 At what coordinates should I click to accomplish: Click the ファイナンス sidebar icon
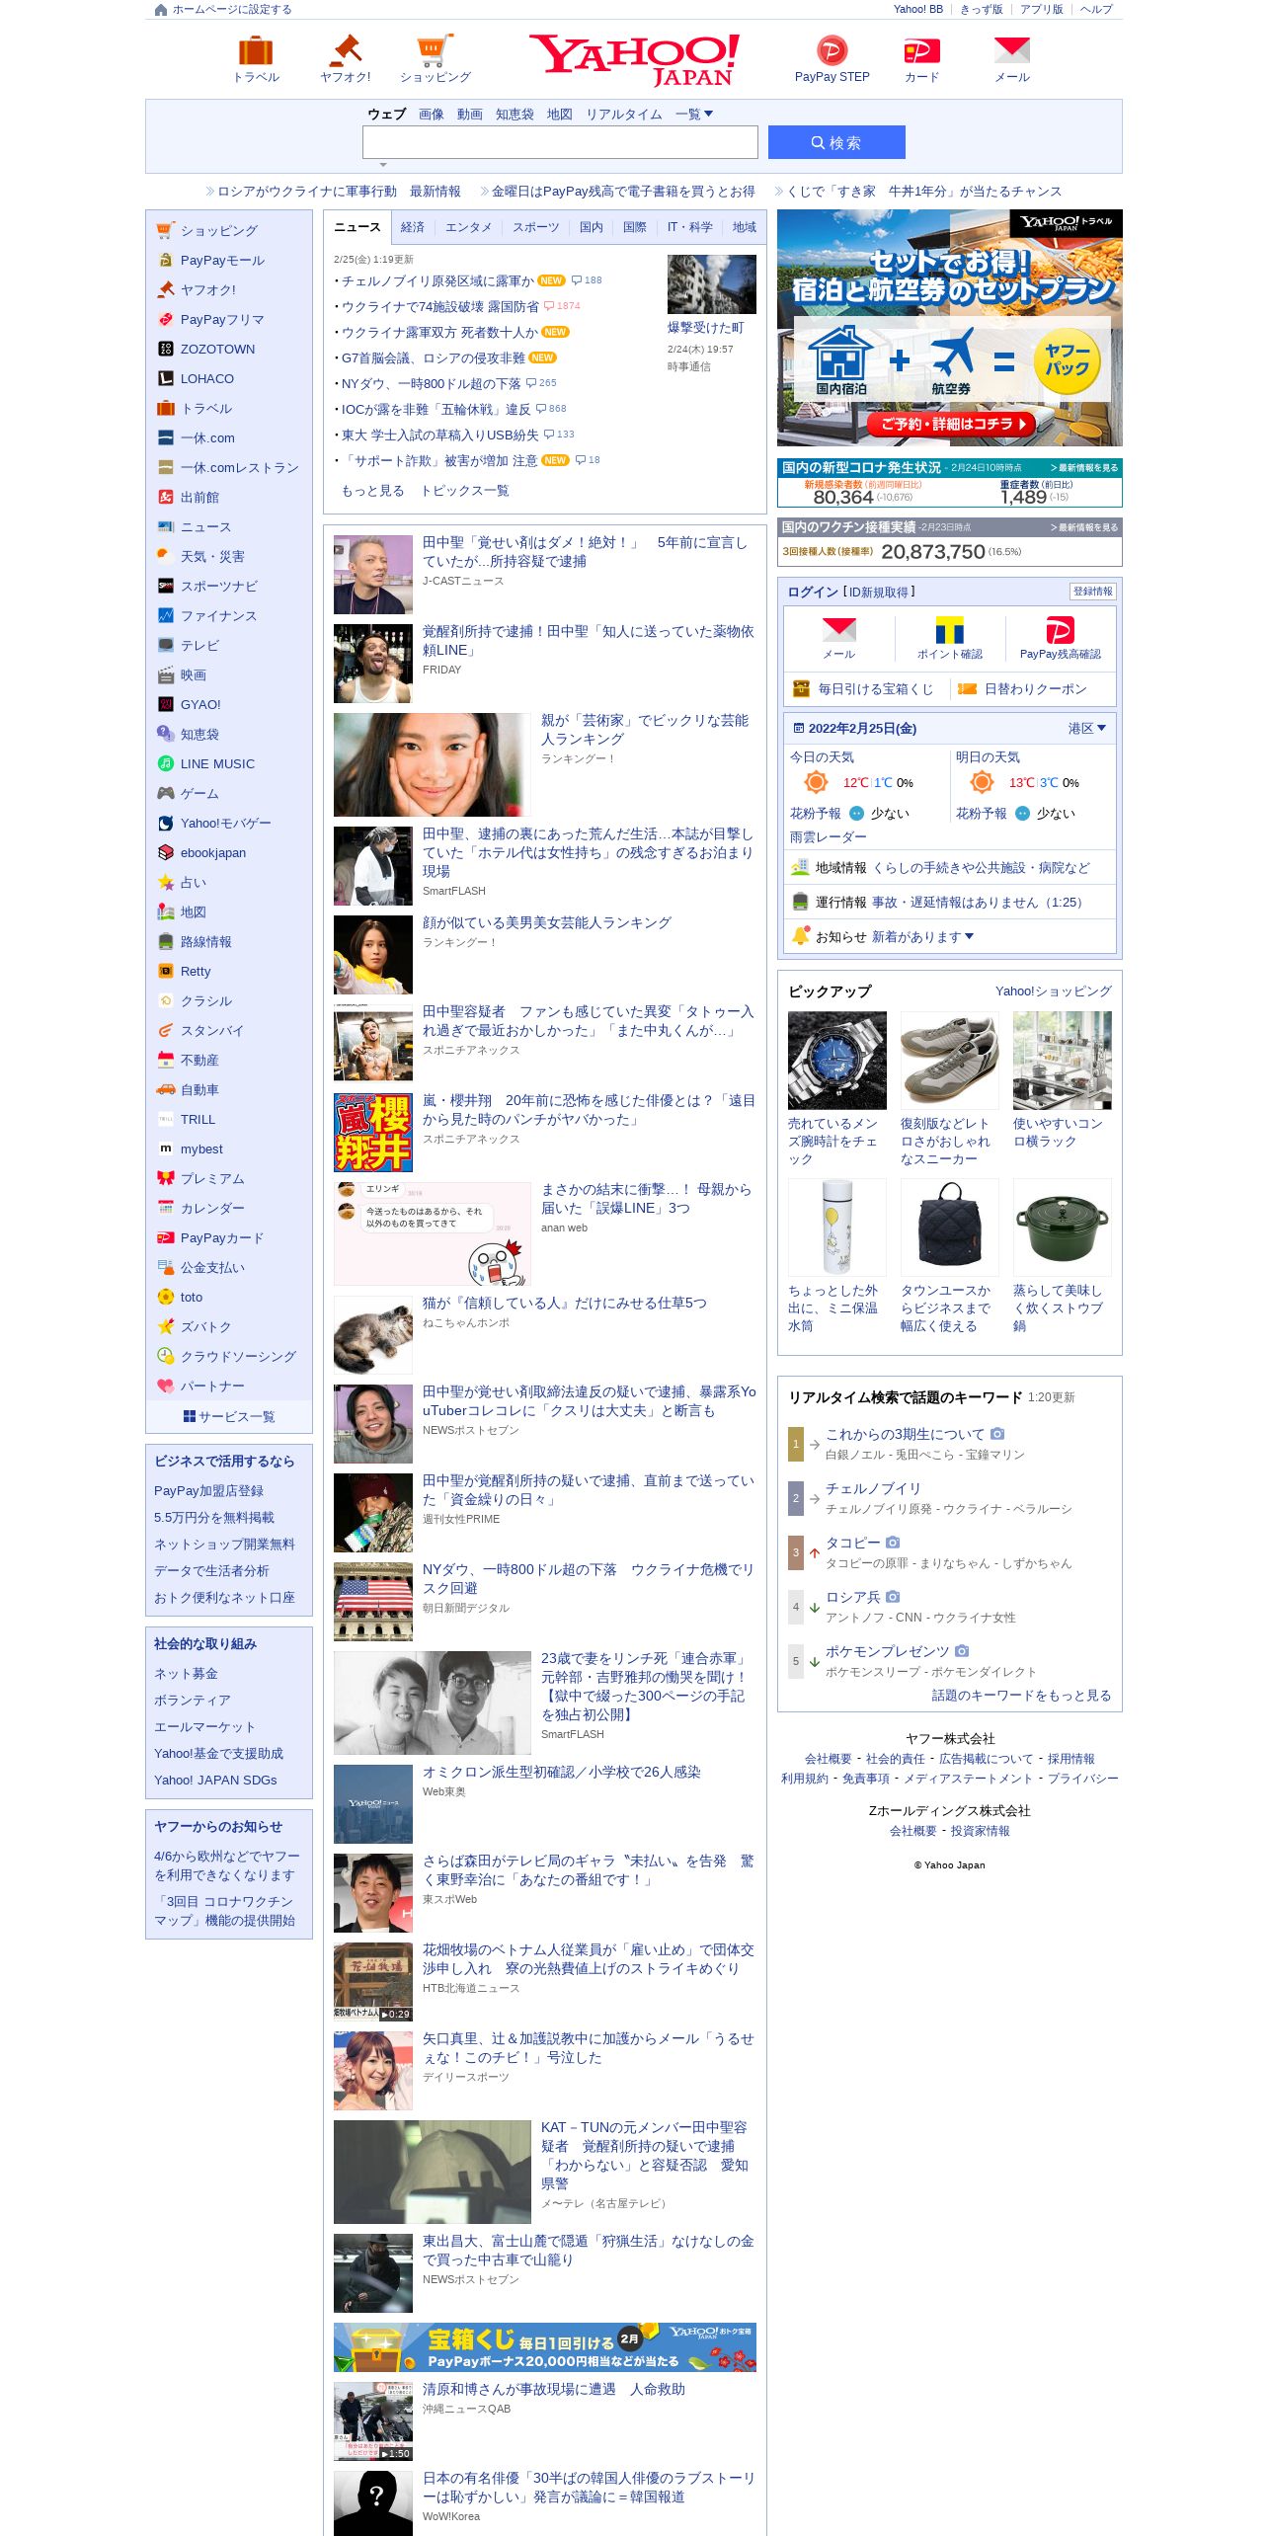click(166, 615)
